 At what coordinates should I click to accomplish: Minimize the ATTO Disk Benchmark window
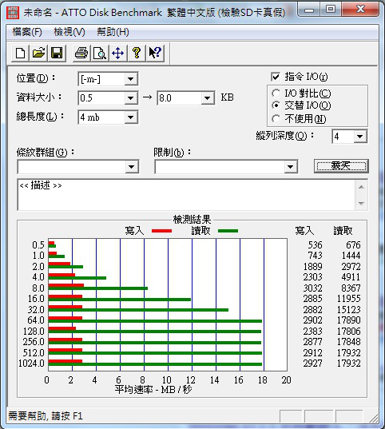tap(309, 10)
